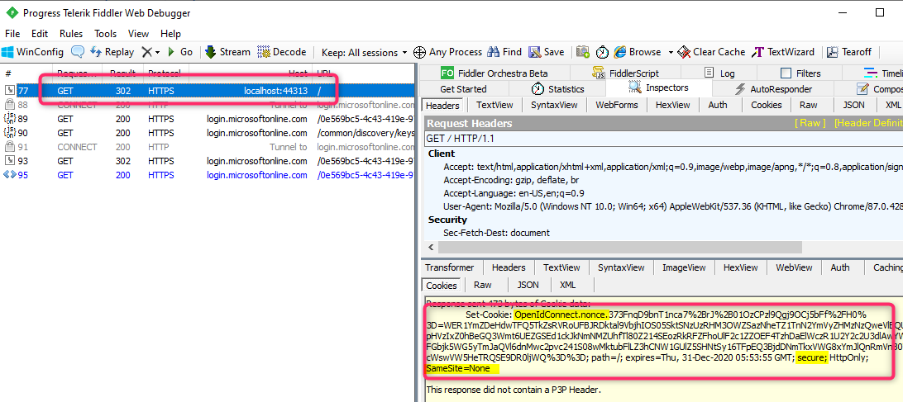Open the Edit menu
The image size is (903, 402).
40,33
